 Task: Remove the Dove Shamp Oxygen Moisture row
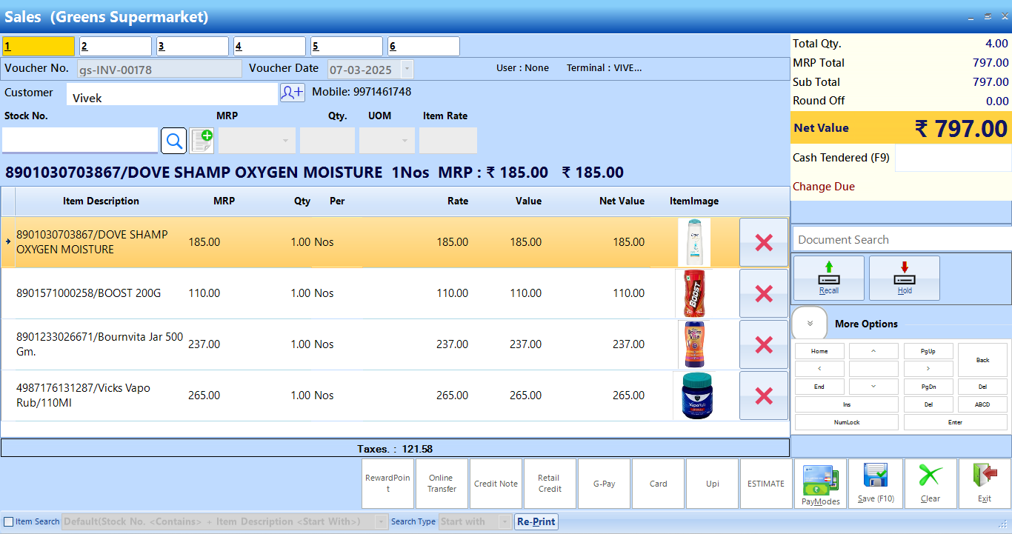(764, 242)
